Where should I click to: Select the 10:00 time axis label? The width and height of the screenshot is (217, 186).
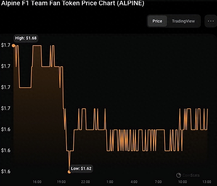point(183,182)
